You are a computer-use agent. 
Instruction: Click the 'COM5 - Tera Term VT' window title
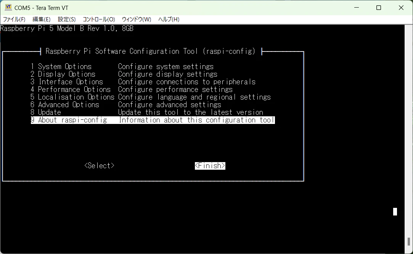[x=41, y=8]
